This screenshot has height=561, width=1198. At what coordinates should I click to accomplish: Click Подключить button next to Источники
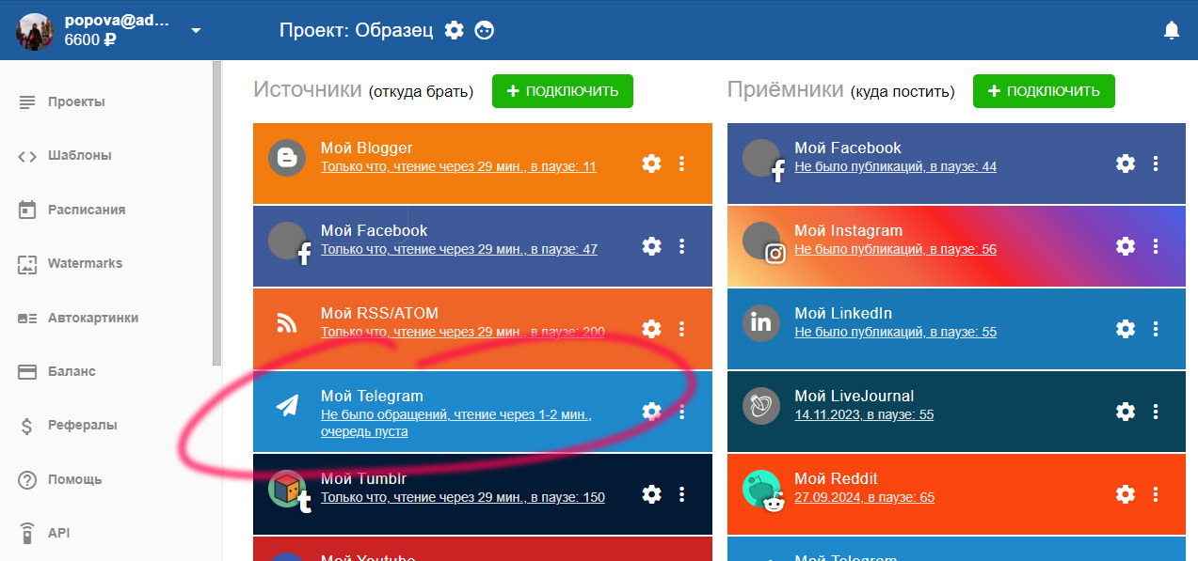point(563,91)
